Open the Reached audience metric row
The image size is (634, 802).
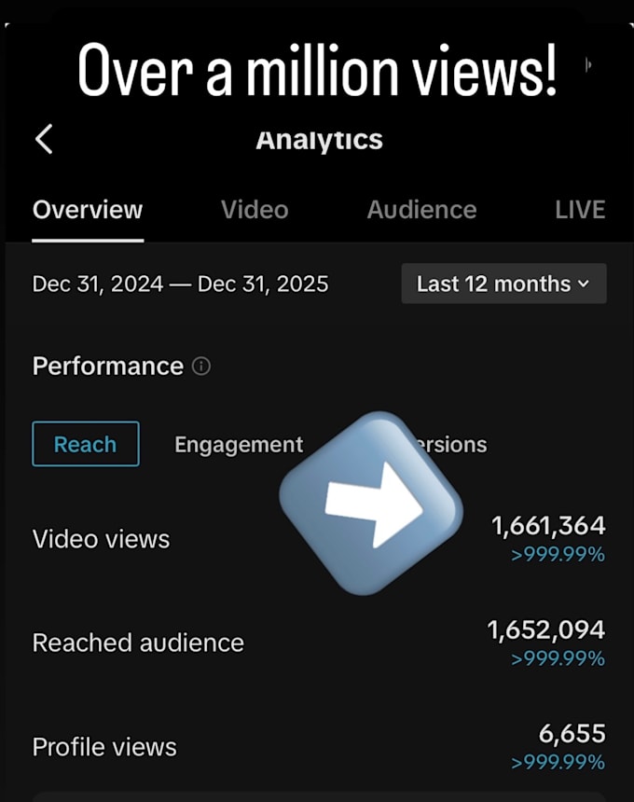click(x=319, y=643)
